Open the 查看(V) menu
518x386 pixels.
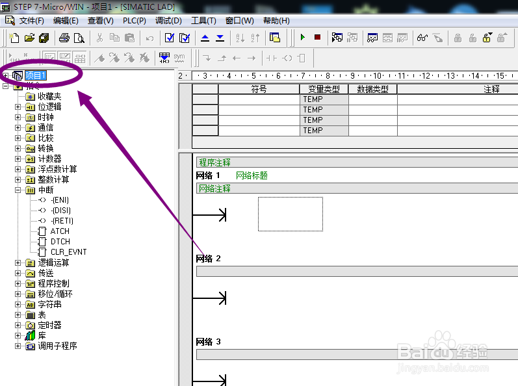tap(101, 21)
